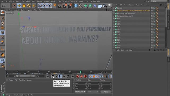Open the Layout Startup dropdown
This screenshot has width=170, height=96.
158,1
